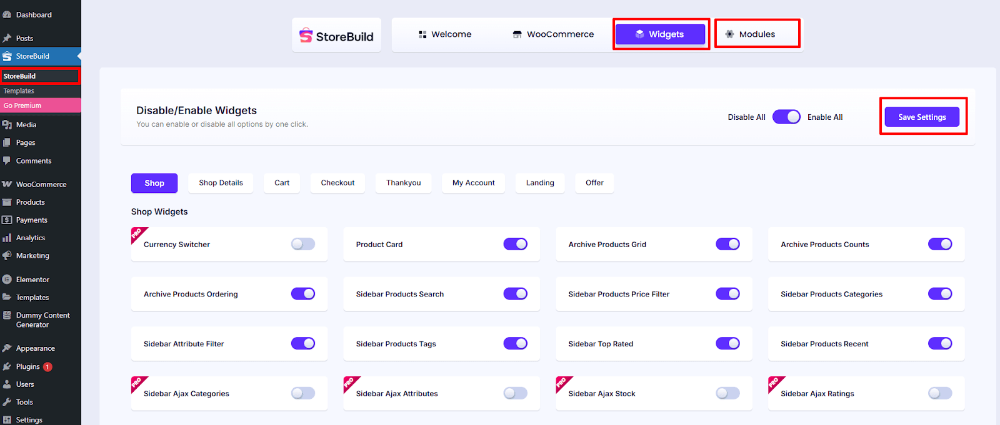Click the Modules tab gear icon
The width and height of the screenshot is (1000, 425).
point(729,34)
